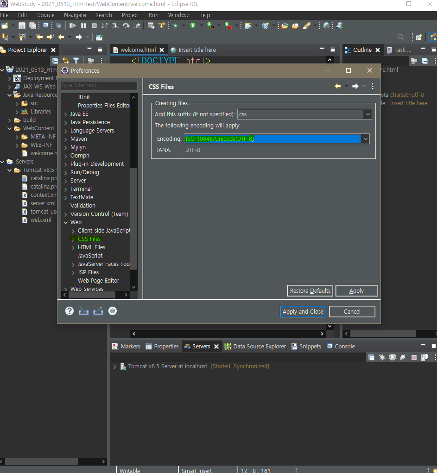Click the Restore Defaults button
The width and height of the screenshot is (437, 473).
[x=310, y=291]
